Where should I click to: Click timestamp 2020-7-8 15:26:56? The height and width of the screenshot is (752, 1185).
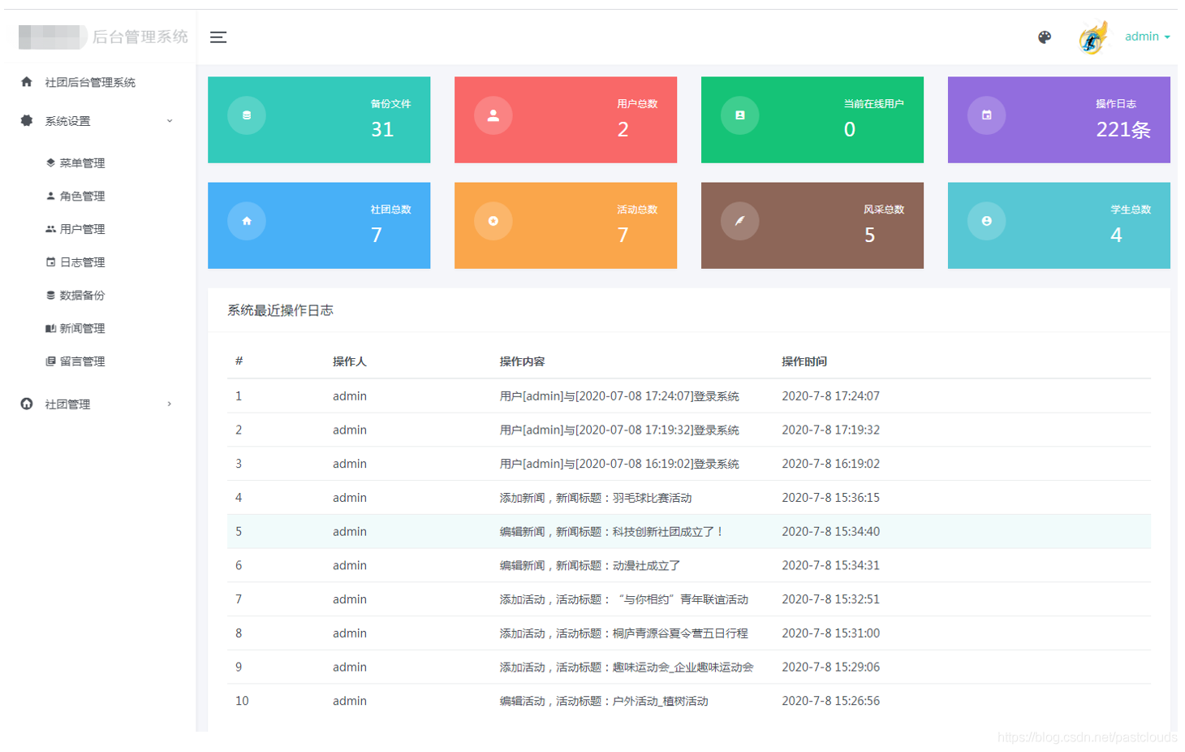(x=830, y=701)
